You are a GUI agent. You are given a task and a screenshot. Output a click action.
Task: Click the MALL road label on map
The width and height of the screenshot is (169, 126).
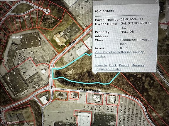pos(73,42)
